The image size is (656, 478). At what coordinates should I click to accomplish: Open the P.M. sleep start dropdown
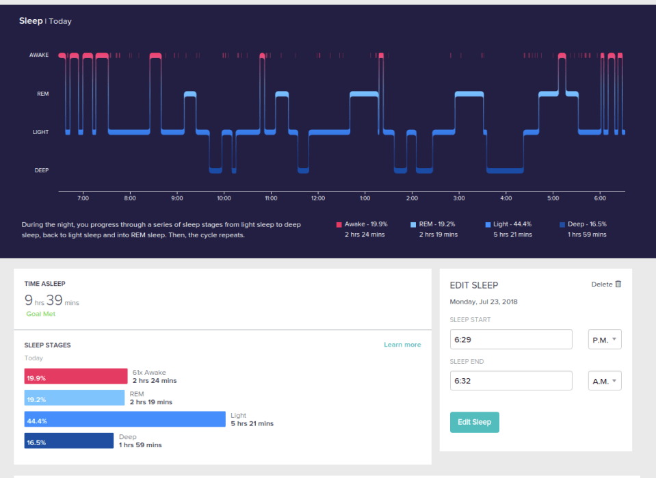pos(605,339)
